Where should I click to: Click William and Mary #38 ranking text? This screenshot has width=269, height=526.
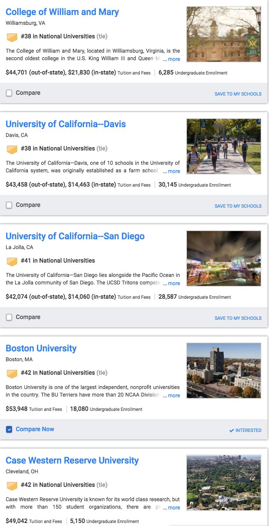[64, 36]
